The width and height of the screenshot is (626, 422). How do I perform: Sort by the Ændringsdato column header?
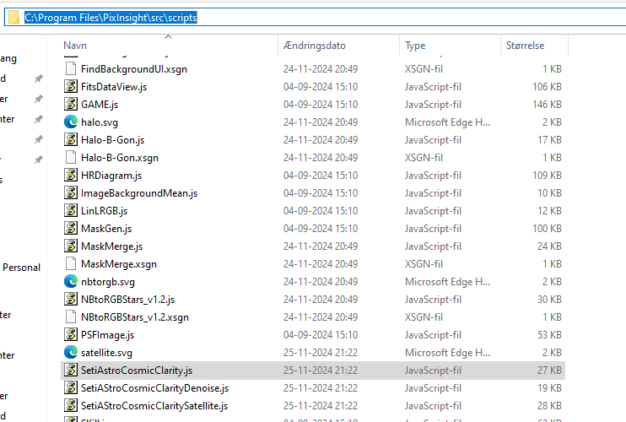click(x=315, y=46)
